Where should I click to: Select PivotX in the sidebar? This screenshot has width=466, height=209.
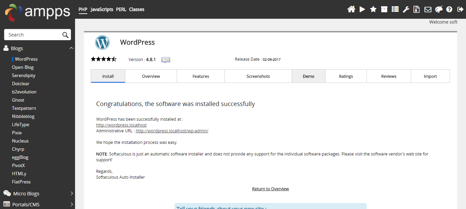pos(19,165)
